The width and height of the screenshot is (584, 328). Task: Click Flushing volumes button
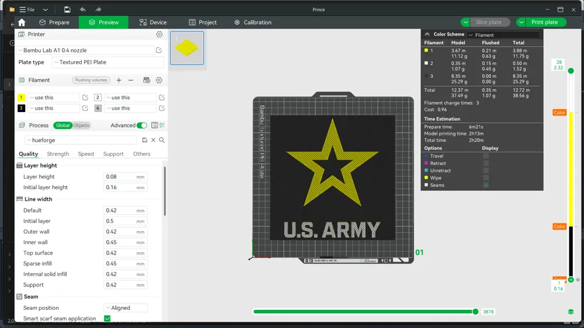pyautogui.click(x=91, y=80)
